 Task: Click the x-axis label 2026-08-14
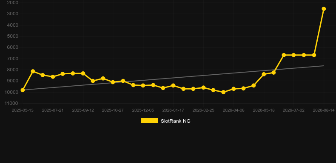coord(324,110)
